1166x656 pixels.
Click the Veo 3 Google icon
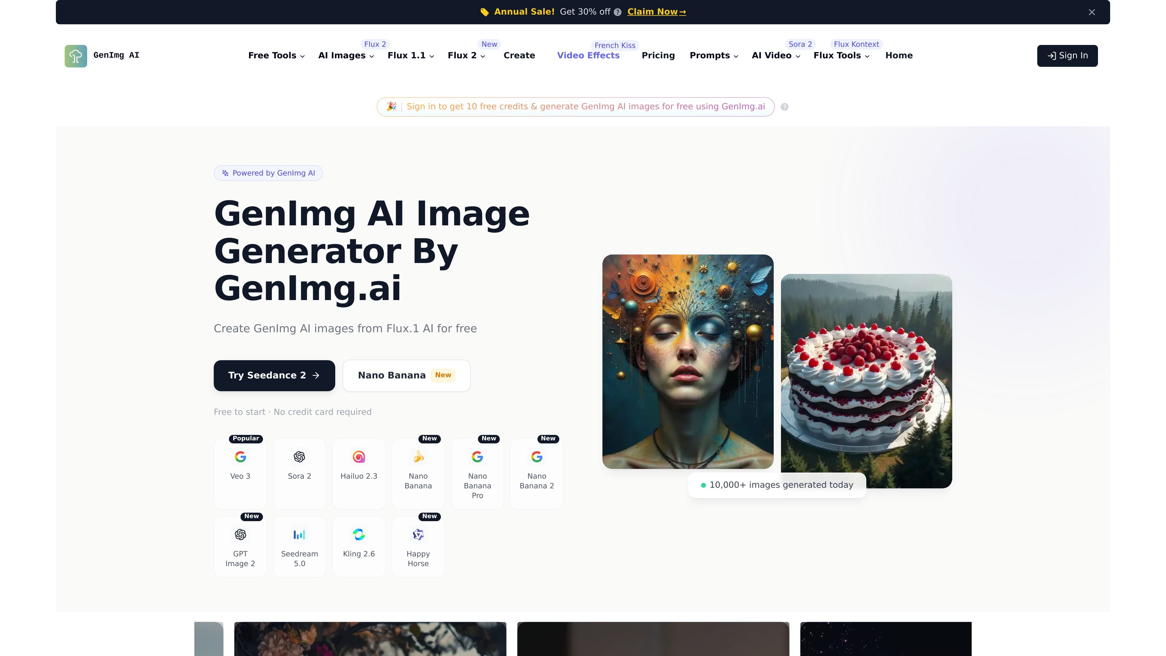(240, 457)
